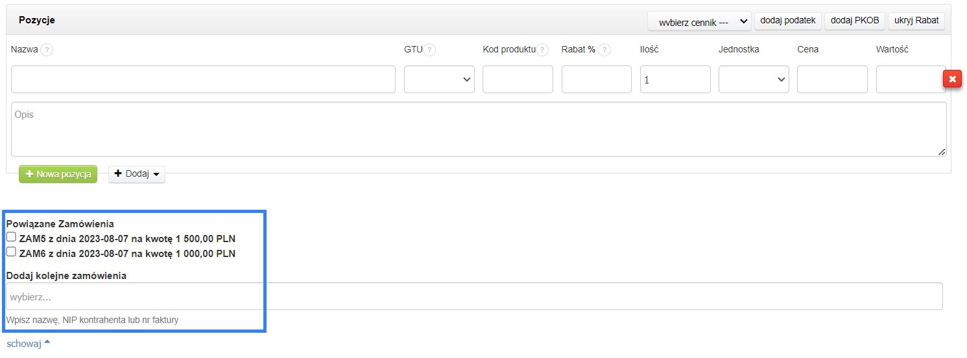Image resolution: width=967 pixels, height=358 pixels.
Task: Click the 'dodaj podatek' button
Action: 787,21
